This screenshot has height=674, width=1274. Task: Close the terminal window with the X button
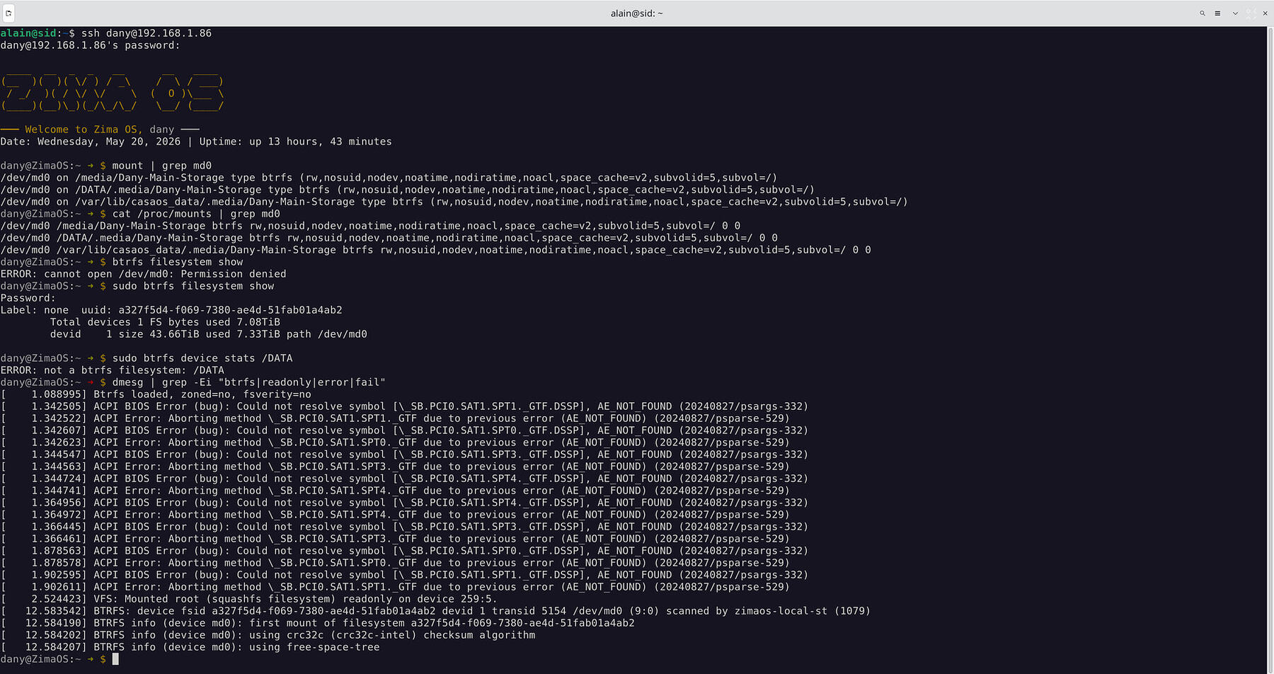pos(1265,13)
